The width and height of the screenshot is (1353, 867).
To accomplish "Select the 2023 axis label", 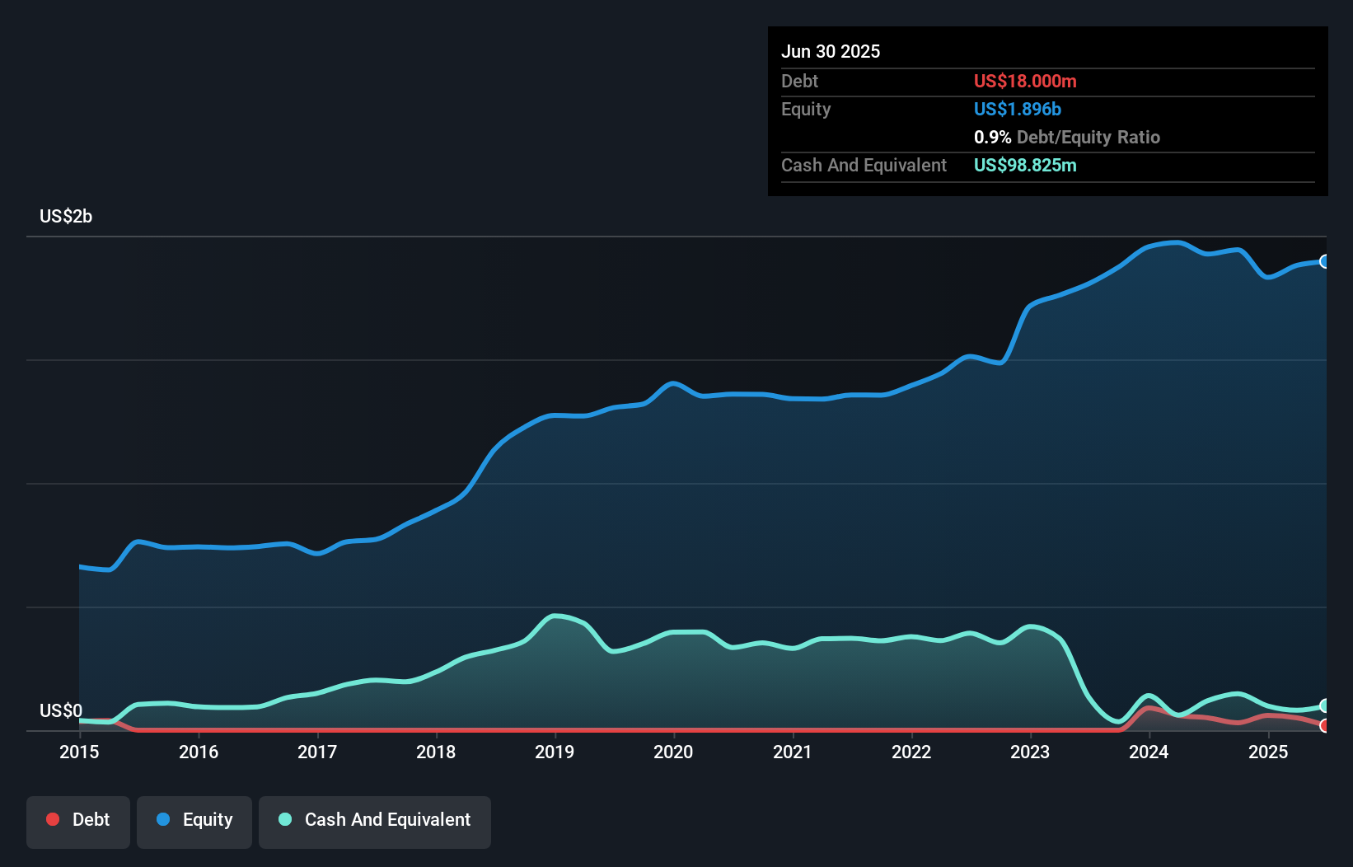I will tap(1031, 752).
